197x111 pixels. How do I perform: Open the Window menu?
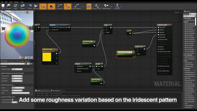(x=16, y=2)
